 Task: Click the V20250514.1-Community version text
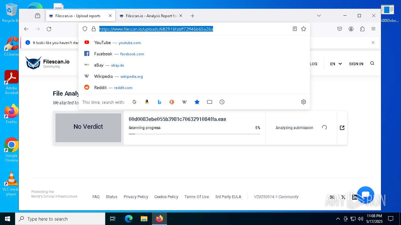click(276, 197)
